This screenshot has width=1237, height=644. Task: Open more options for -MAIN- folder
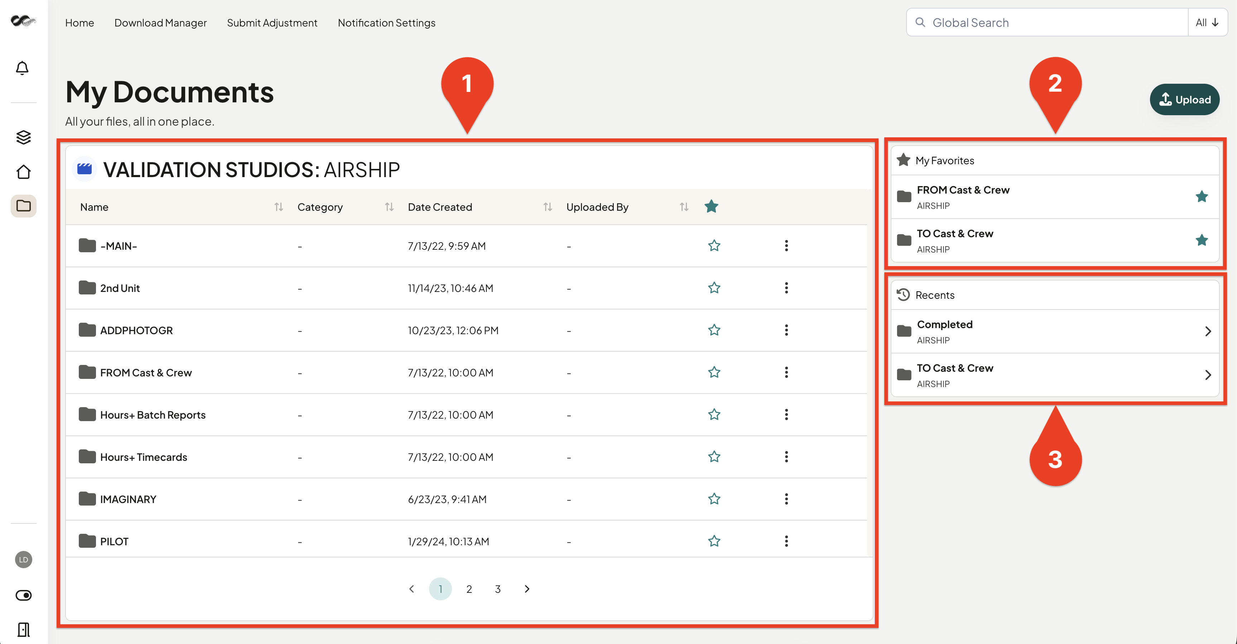(x=786, y=246)
